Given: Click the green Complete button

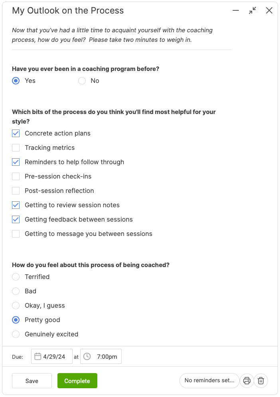Looking at the screenshot, I should 77,381.
